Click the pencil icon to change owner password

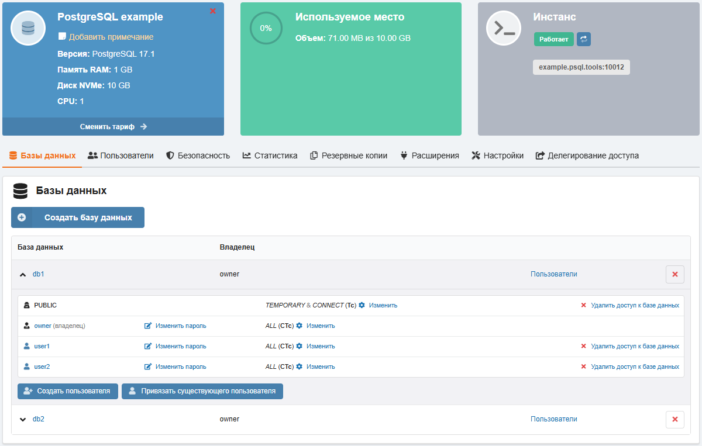(149, 325)
